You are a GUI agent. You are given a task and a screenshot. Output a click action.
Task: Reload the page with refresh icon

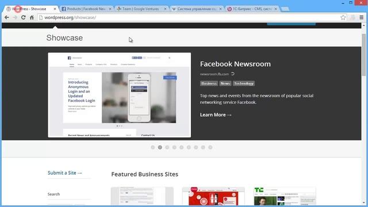click(23, 17)
